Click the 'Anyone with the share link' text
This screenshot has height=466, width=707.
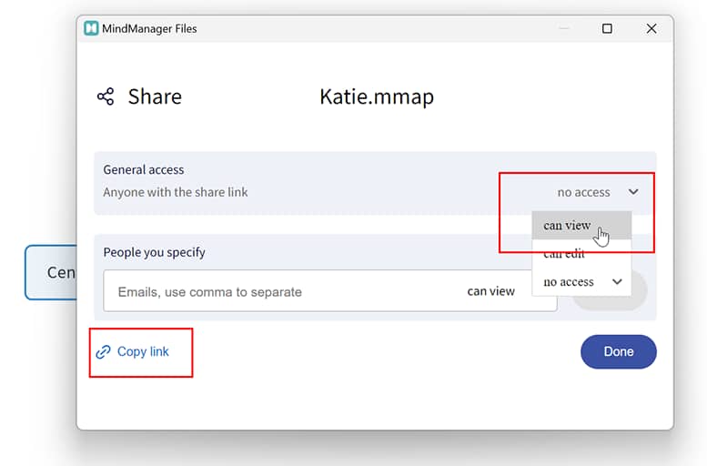pos(176,192)
